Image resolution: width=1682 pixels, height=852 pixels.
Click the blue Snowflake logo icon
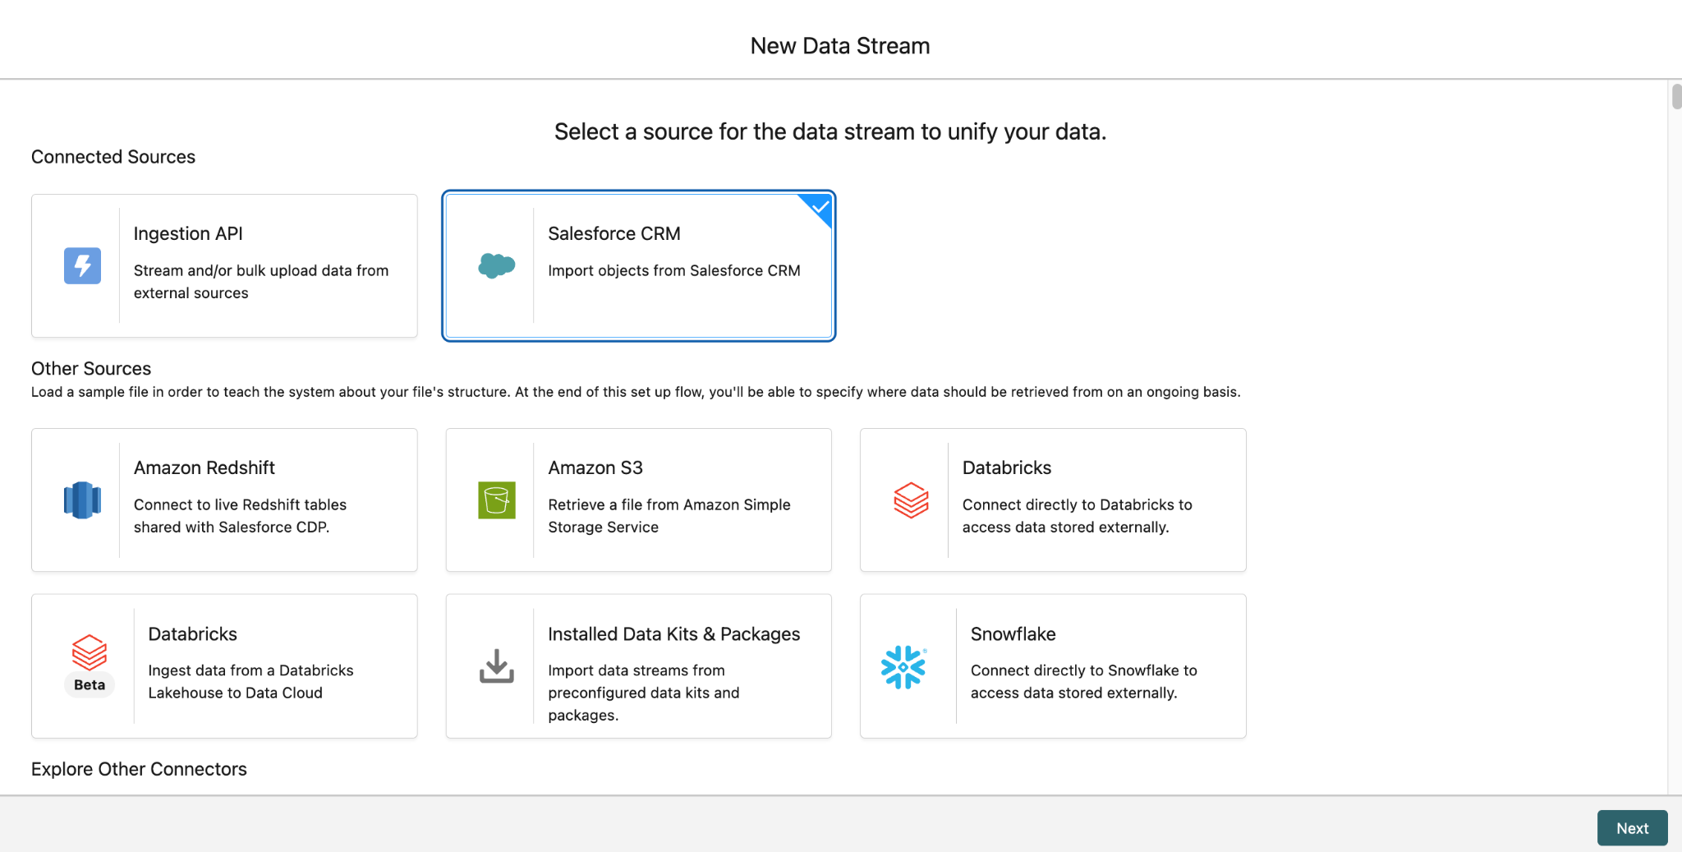[x=903, y=666]
